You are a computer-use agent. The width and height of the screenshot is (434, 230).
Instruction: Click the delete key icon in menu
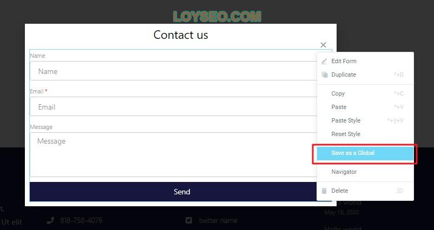400,191
